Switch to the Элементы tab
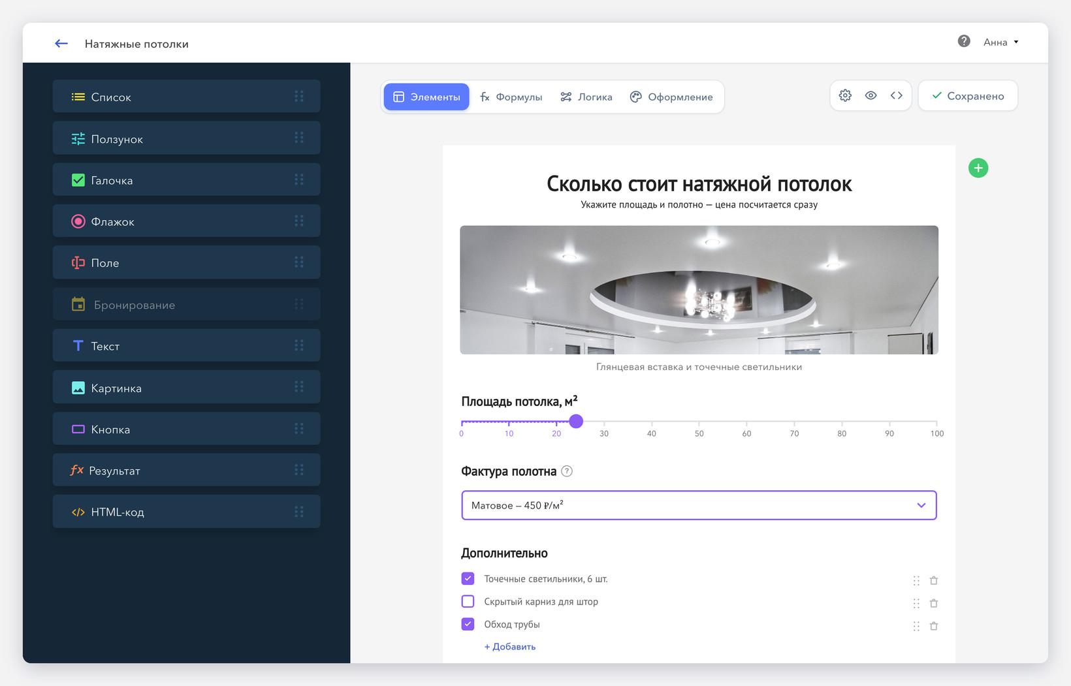 tap(426, 97)
